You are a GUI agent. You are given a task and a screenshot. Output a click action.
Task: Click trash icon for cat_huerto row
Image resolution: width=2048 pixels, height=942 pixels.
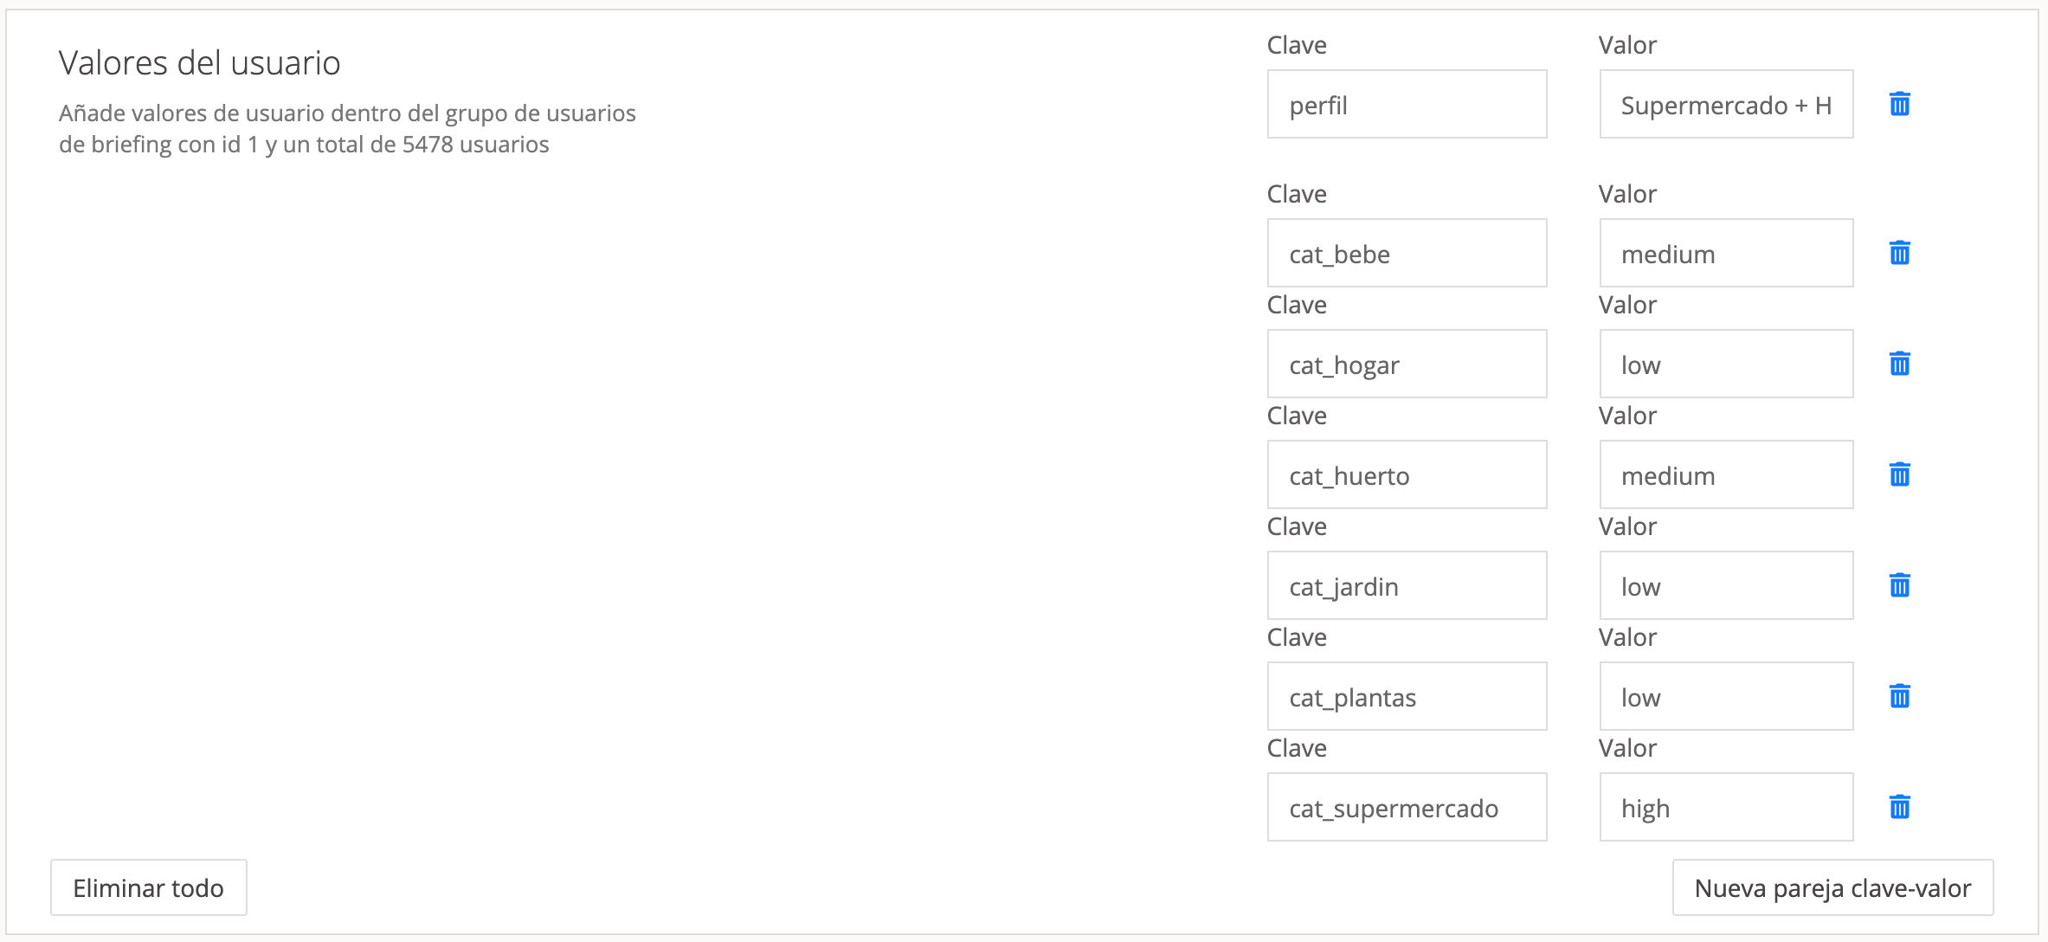point(1899,475)
